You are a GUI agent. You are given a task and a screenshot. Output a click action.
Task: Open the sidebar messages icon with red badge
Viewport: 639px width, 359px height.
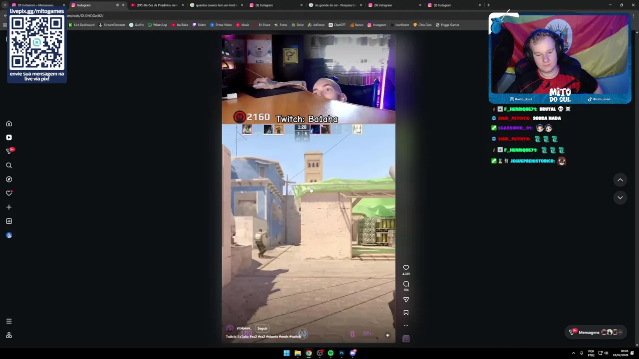point(9,151)
